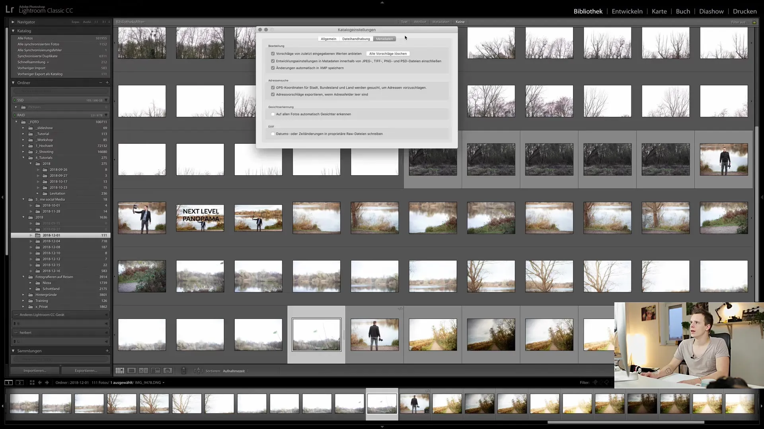
Task: Switch to Grid view in toolbar
Action: pyautogui.click(x=120, y=371)
